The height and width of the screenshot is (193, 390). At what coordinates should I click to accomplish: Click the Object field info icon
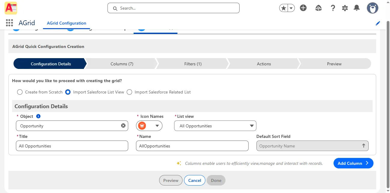pyautogui.click(x=38, y=116)
